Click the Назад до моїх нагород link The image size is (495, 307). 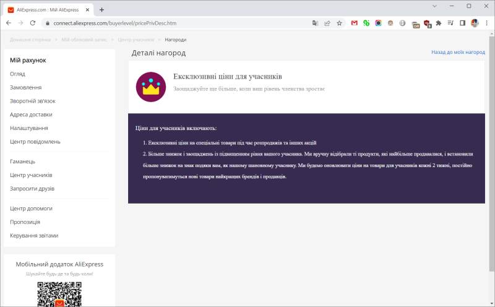point(458,52)
